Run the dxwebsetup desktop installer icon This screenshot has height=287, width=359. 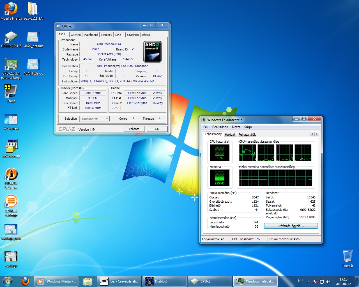11,149
